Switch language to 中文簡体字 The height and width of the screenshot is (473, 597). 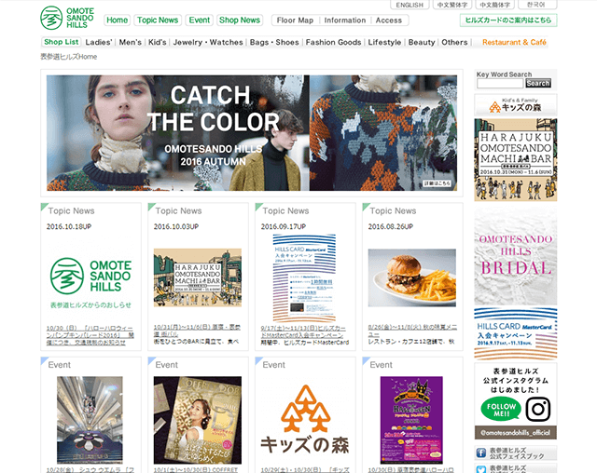click(x=495, y=5)
